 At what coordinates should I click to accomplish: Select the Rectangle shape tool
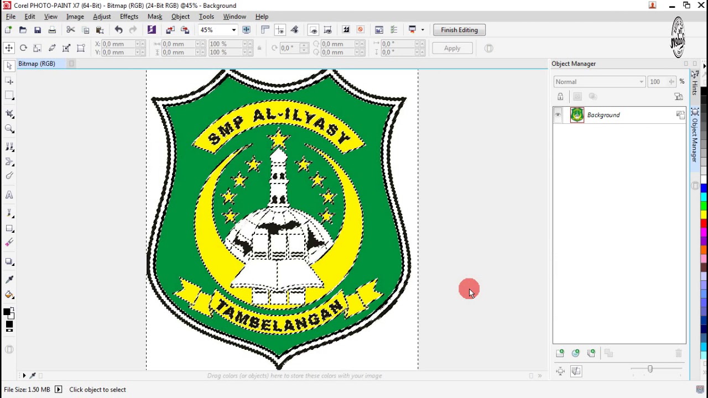[9, 228]
